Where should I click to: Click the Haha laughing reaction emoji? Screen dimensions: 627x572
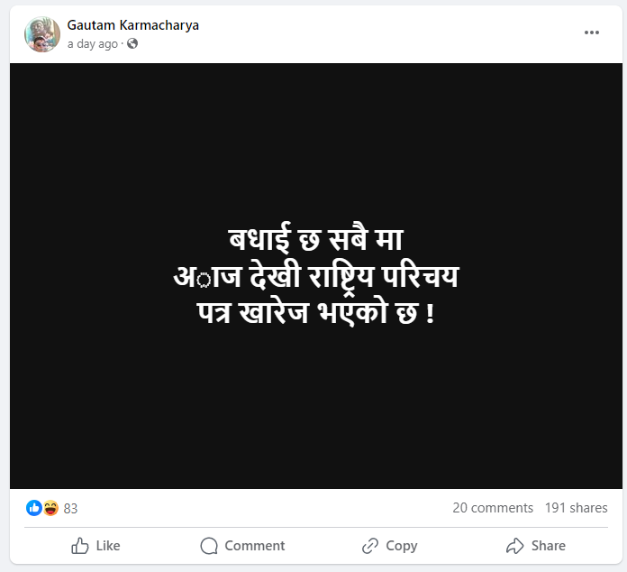(x=50, y=508)
